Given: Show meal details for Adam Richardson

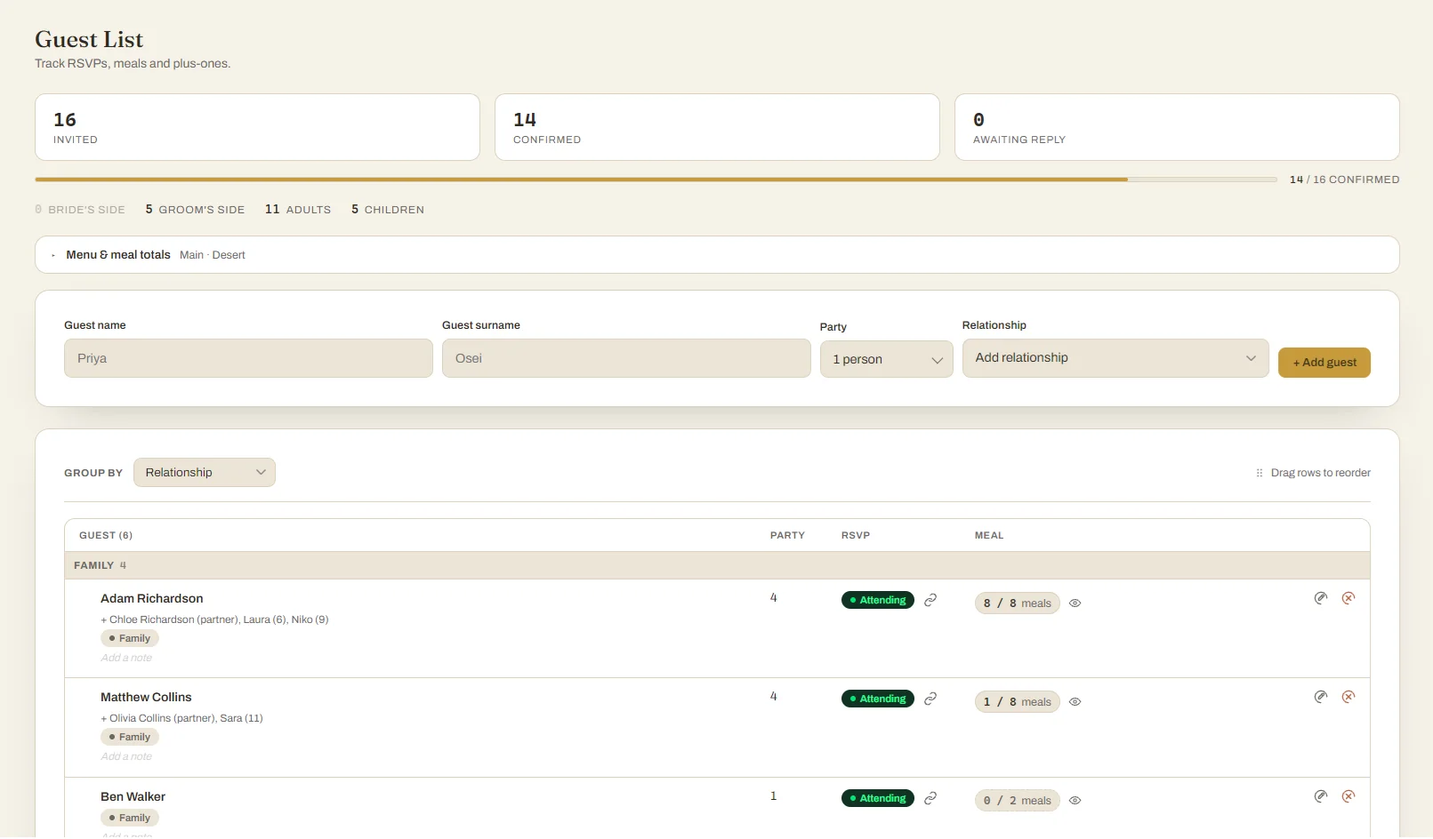Looking at the screenshot, I should (1075, 603).
